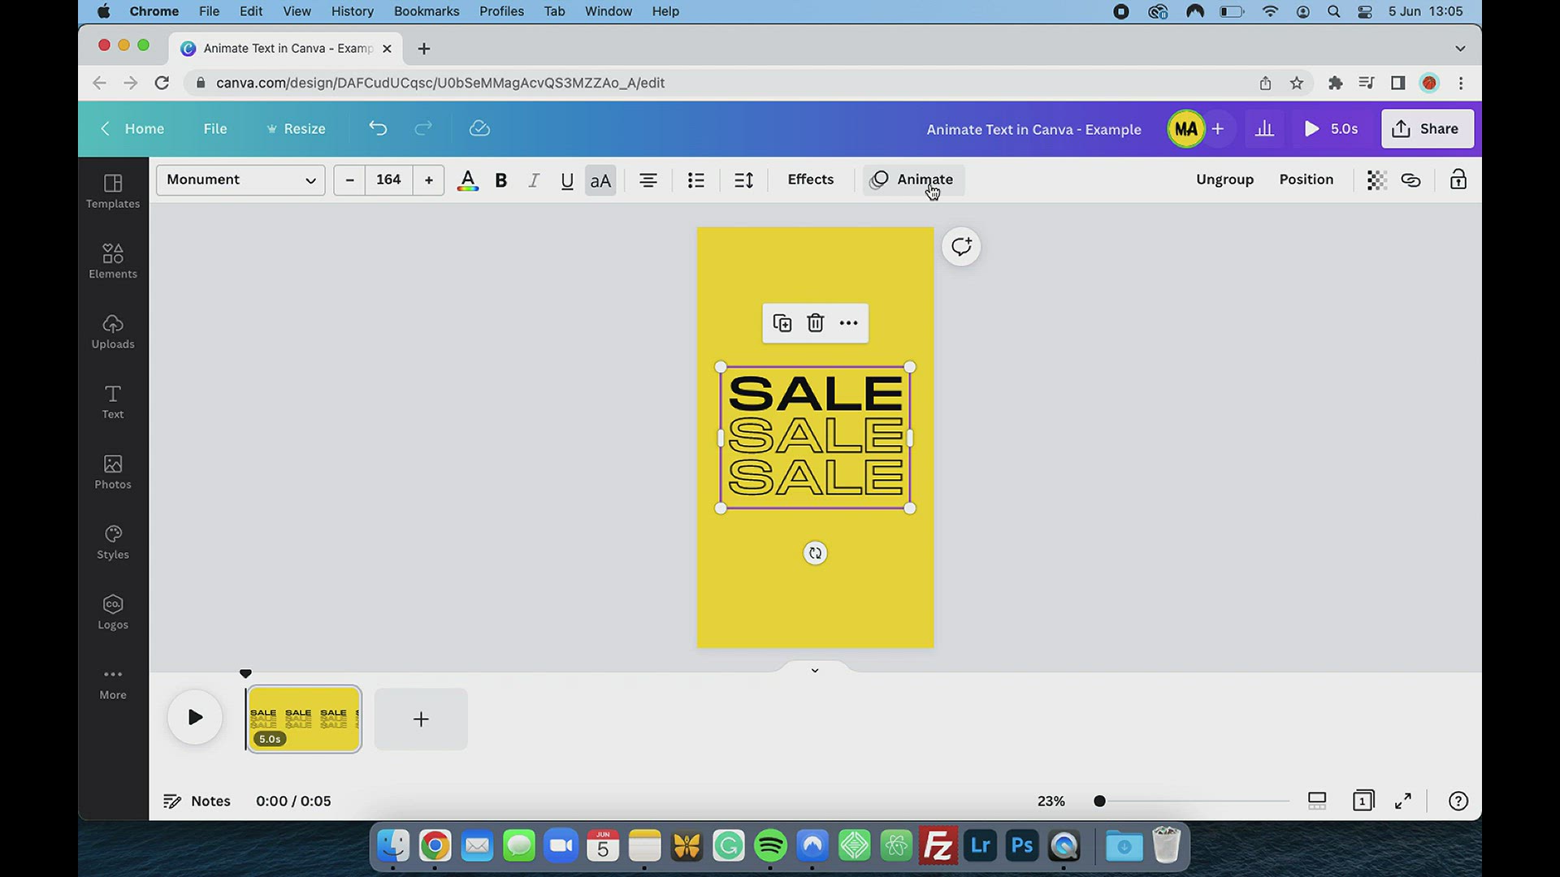Toggle bulleted list
Screen dimensions: 1560x877
[695, 179]
